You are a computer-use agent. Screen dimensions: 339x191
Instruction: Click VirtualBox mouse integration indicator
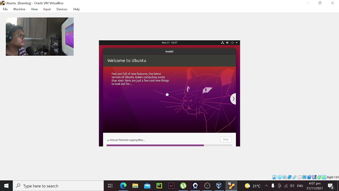319,177
